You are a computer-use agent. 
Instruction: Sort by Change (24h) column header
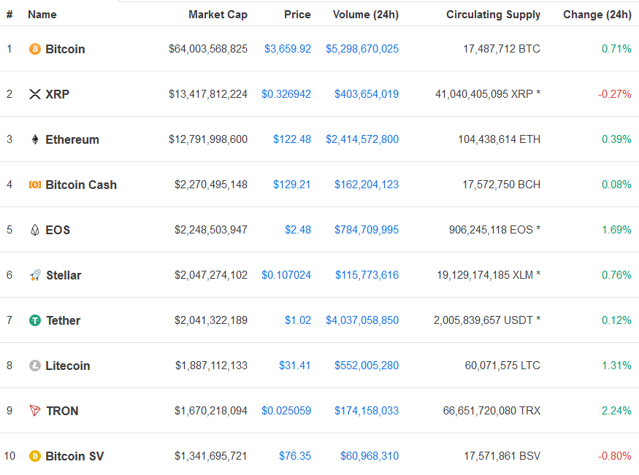[597, 15]
